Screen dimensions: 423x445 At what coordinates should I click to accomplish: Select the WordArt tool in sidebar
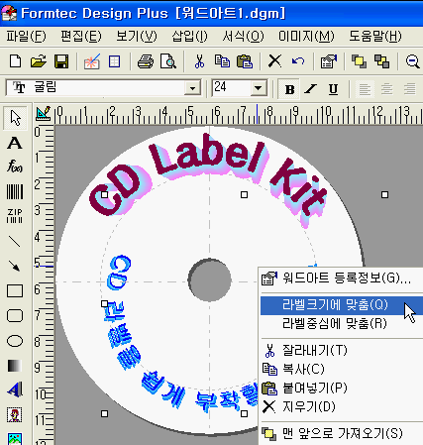15,389
